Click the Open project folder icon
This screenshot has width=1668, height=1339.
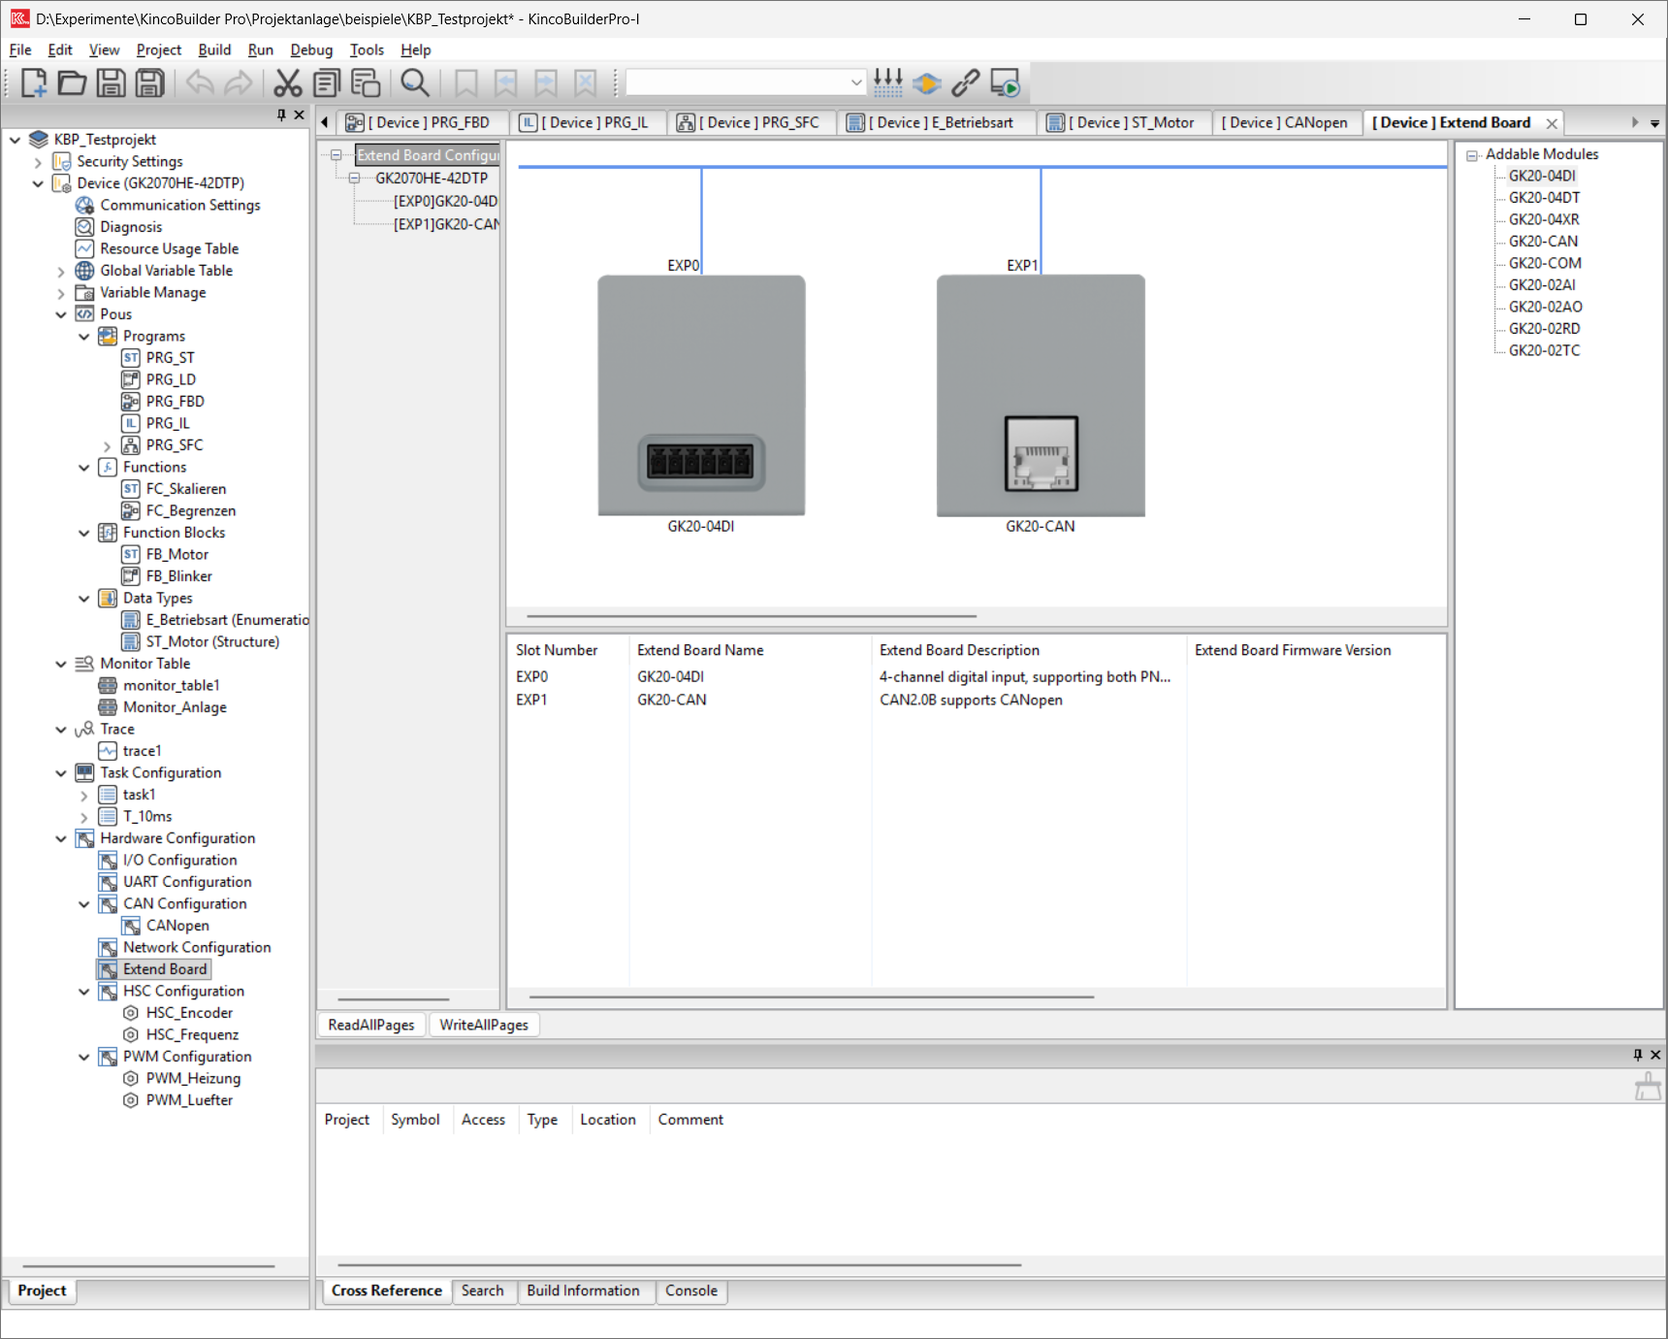72,83
